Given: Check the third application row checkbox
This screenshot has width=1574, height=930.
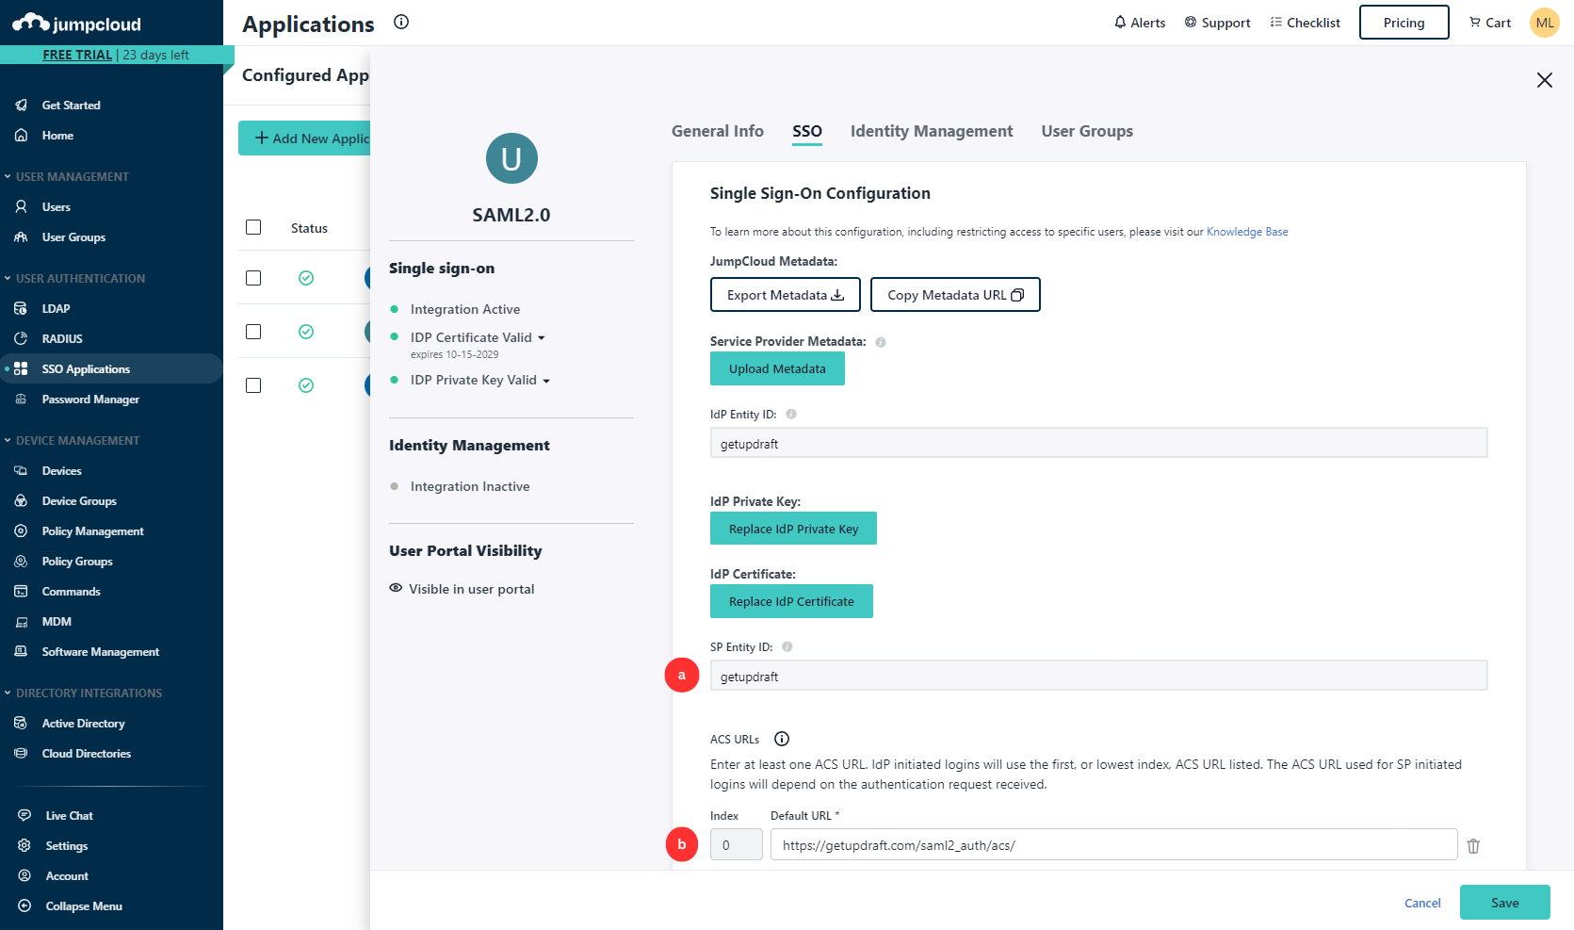Looking at the screenshot, I should 253,385.
